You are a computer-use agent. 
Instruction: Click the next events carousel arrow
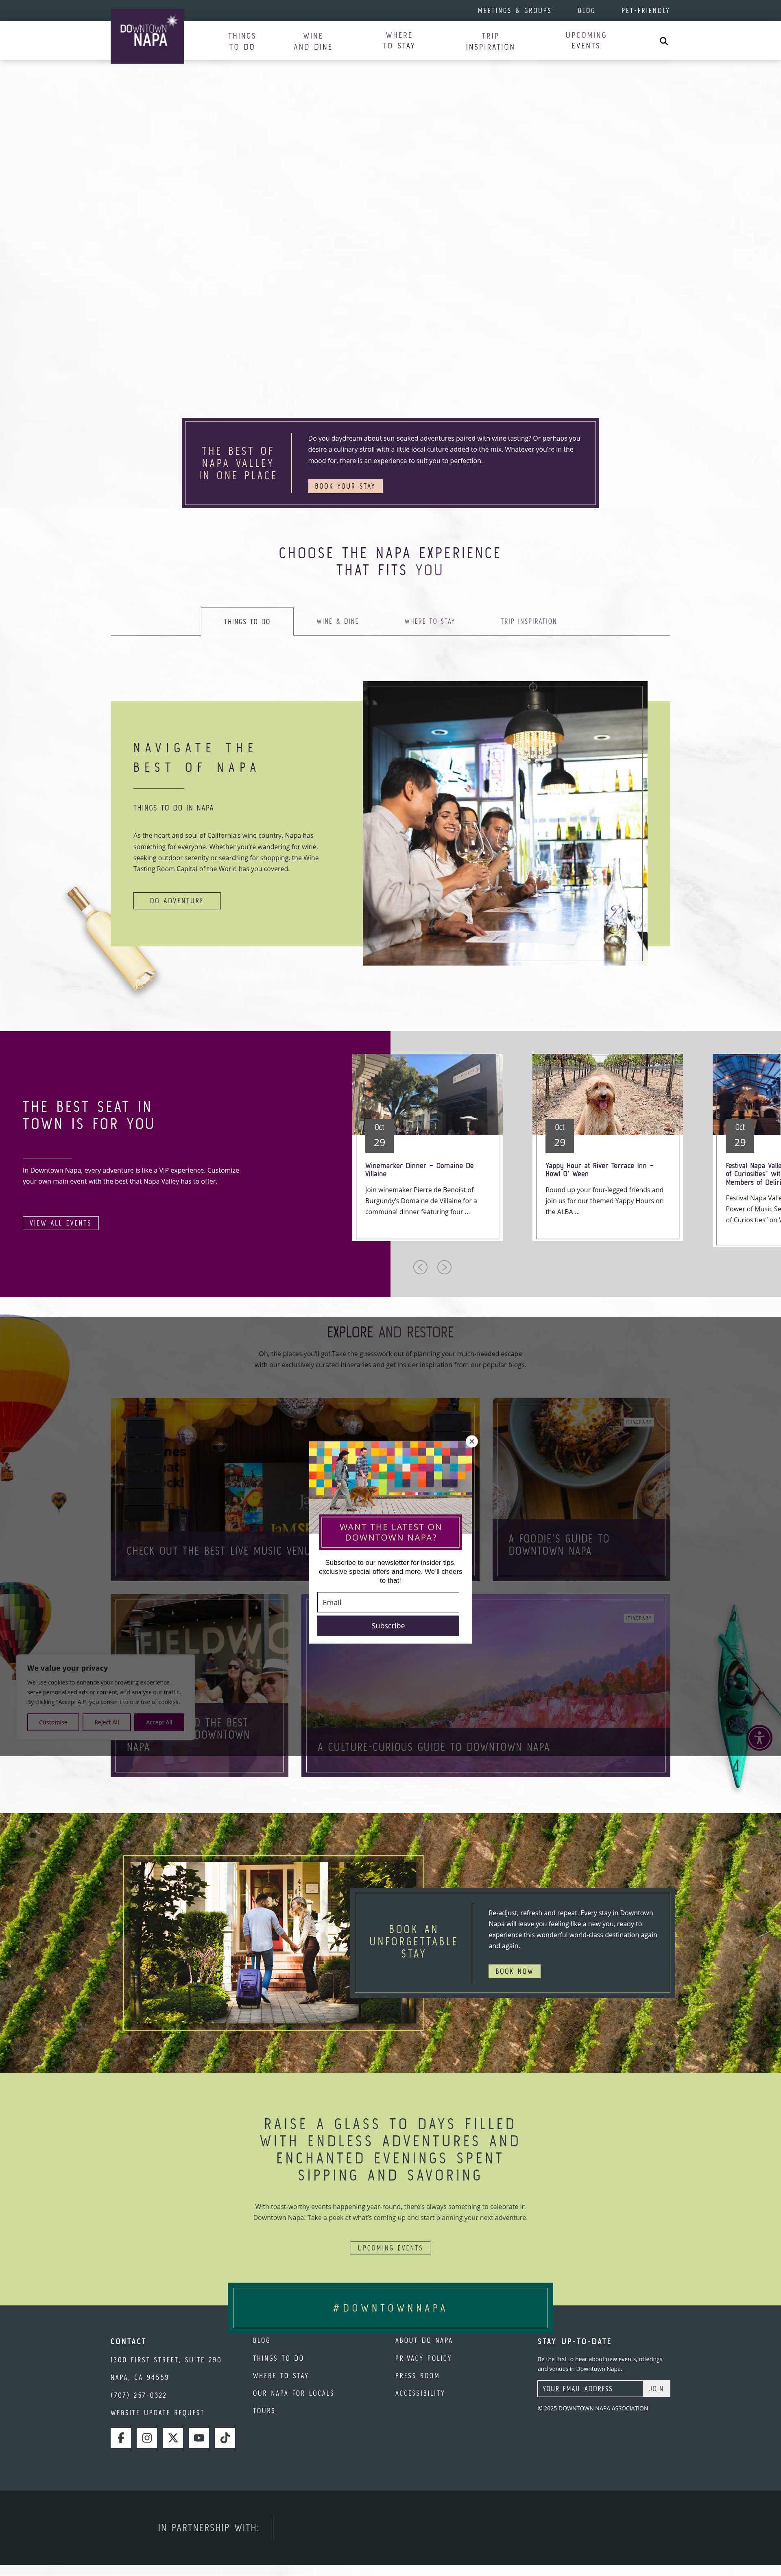(445, 1267)
